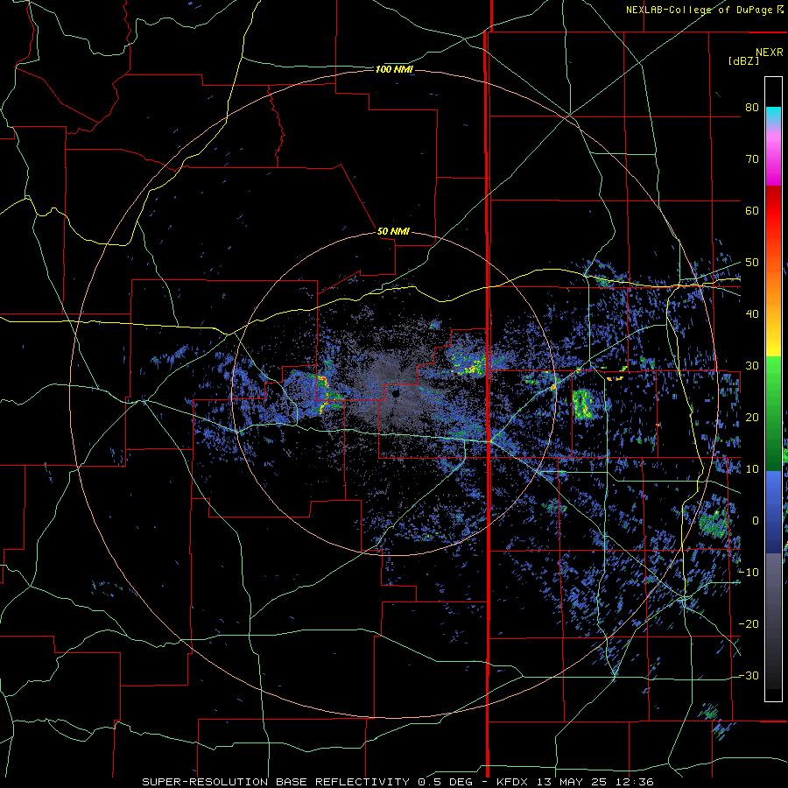Click the Super-Resolution Base Reflectivity caption

point(398,782)
